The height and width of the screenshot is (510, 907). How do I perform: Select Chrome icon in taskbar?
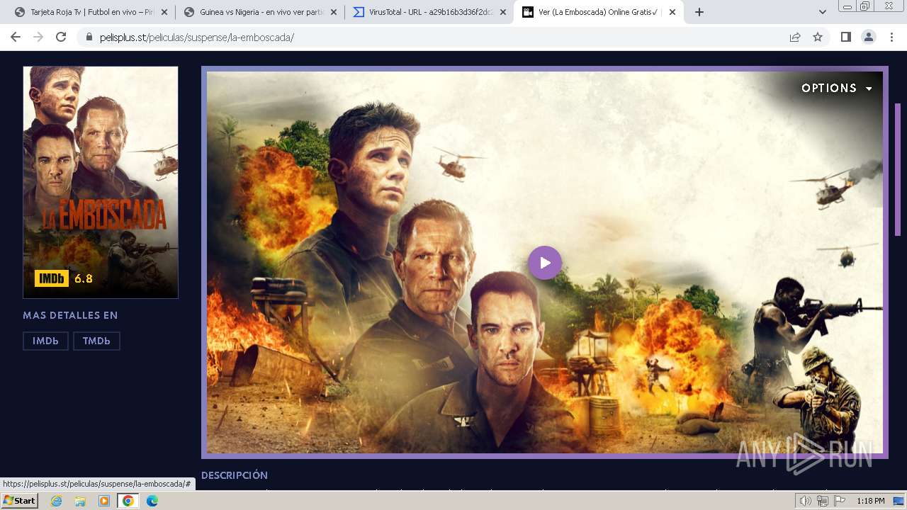tap(128, 501)
